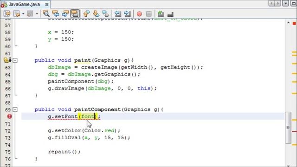297x167 pixels.
Task: Comment the selected lines
Action: click(x=161, y=13)
